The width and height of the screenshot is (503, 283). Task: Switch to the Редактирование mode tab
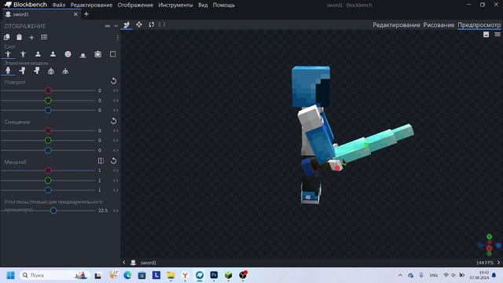(x=396, y=24)
